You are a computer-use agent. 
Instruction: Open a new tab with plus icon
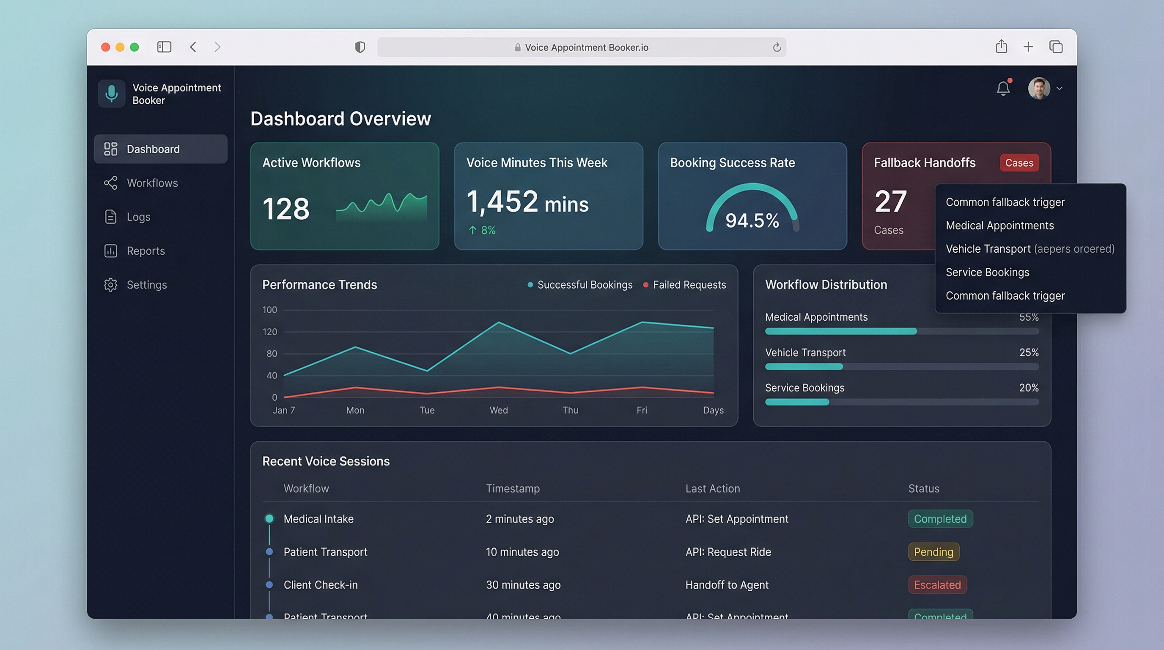(1028, 47)
